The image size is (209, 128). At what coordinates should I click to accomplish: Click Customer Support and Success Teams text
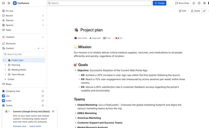[x=100, y=123]
